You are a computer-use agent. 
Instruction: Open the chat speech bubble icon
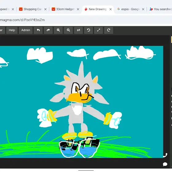click(165, 164)
